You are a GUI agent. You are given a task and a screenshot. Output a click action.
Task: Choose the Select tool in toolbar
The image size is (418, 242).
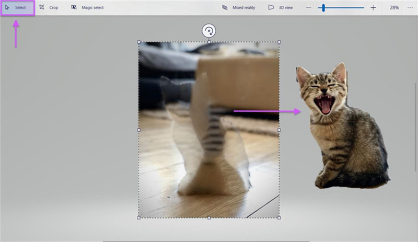(x=17, y=8)
